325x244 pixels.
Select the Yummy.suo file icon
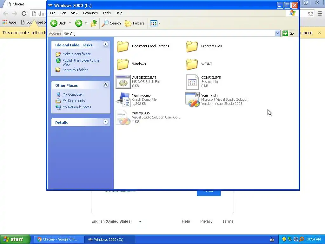123,118
